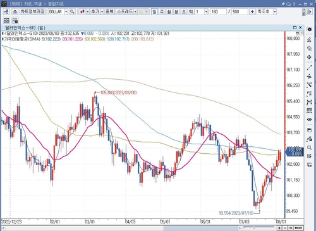Click the chart tree icon in toolbar
316x231 pixels.
[x=15, y=12]
